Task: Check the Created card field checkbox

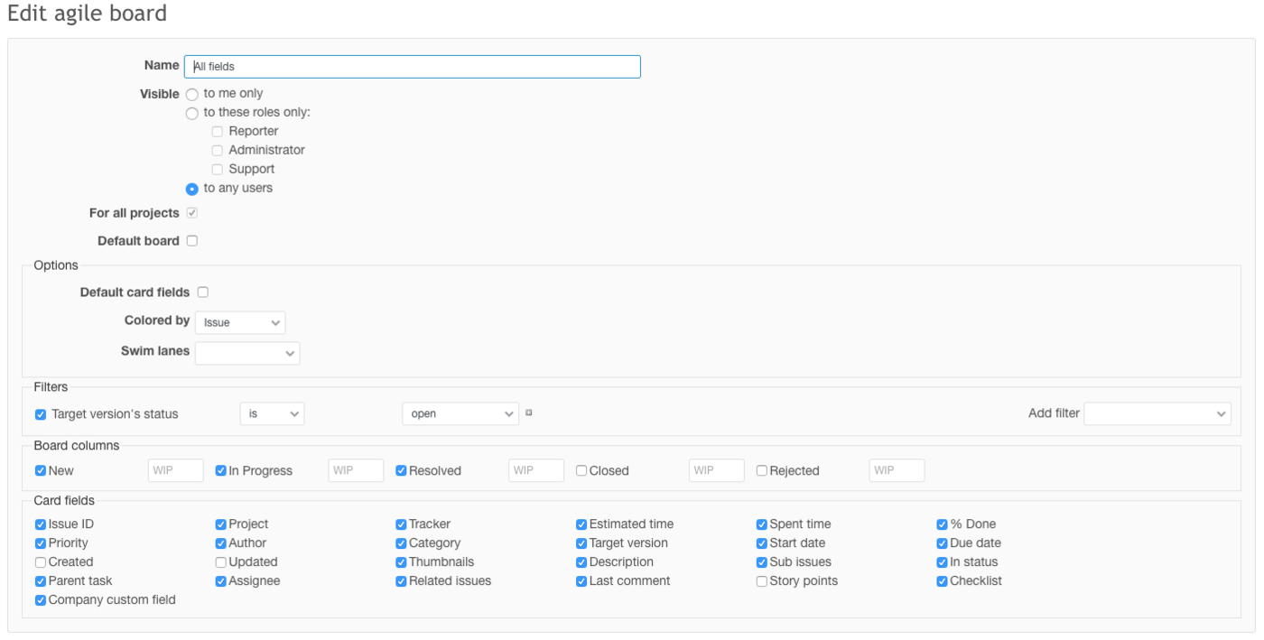Action: click(x=41, y=562)
